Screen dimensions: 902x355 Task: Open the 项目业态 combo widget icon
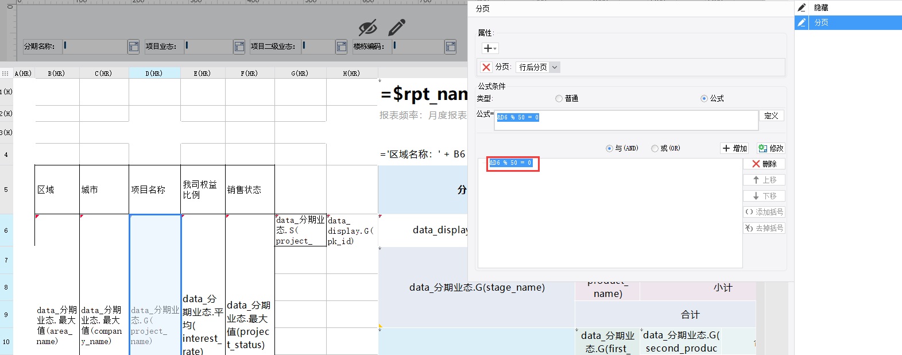point(239,47)
